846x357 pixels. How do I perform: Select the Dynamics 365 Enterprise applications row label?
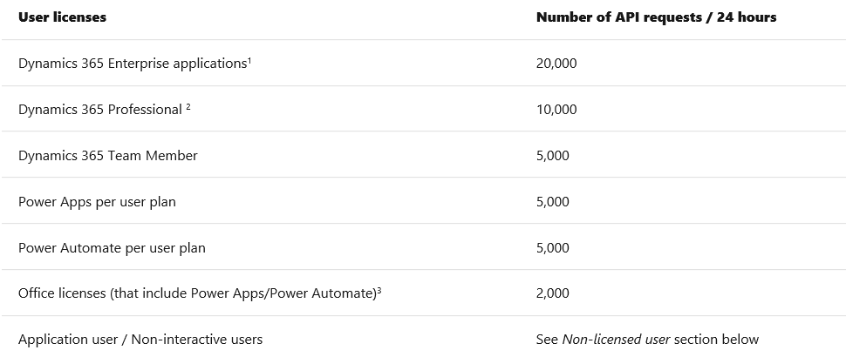click(x=132, y=64)
